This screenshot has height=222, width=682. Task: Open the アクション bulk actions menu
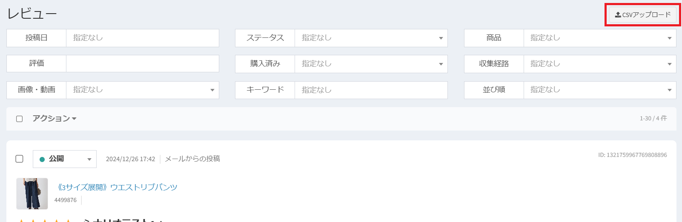point(51,119)
